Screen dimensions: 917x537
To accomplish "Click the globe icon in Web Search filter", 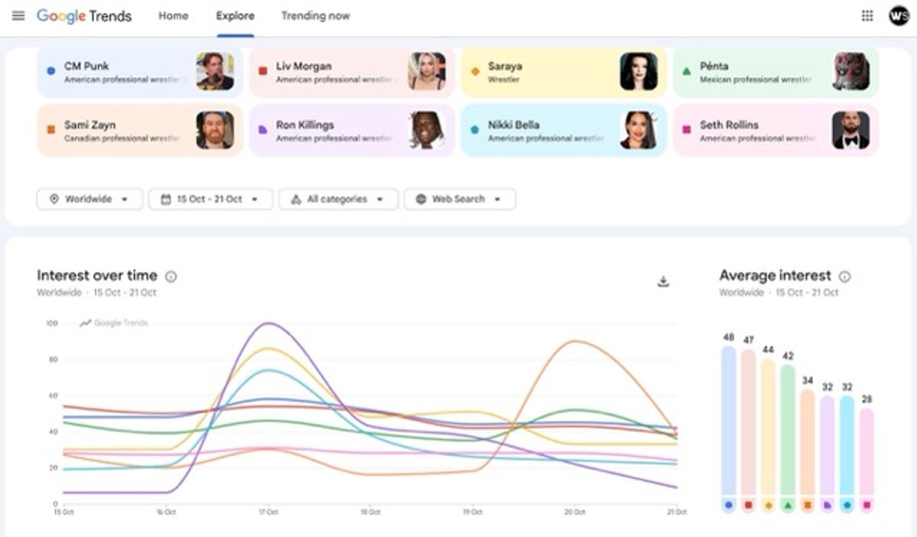I will coord(421,199).
